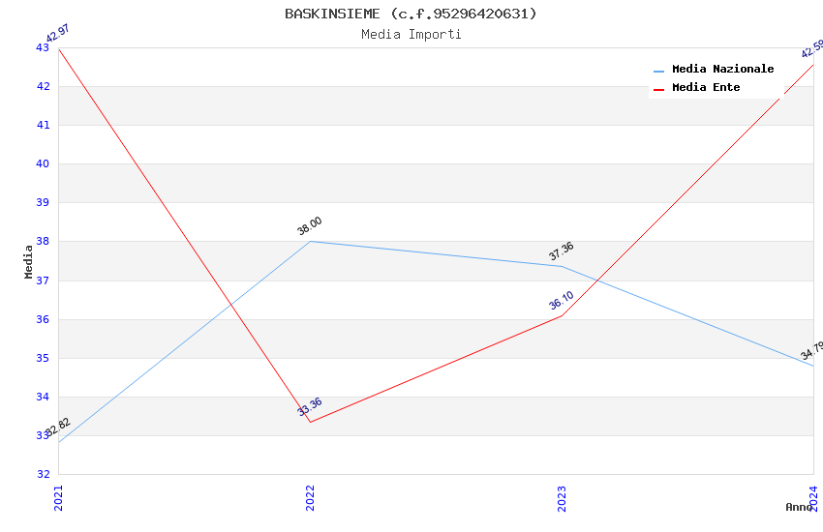Screen dimensions: 823x532
Task: Click the chart title BASKINSIEME
Action: [x=411, y=14]
